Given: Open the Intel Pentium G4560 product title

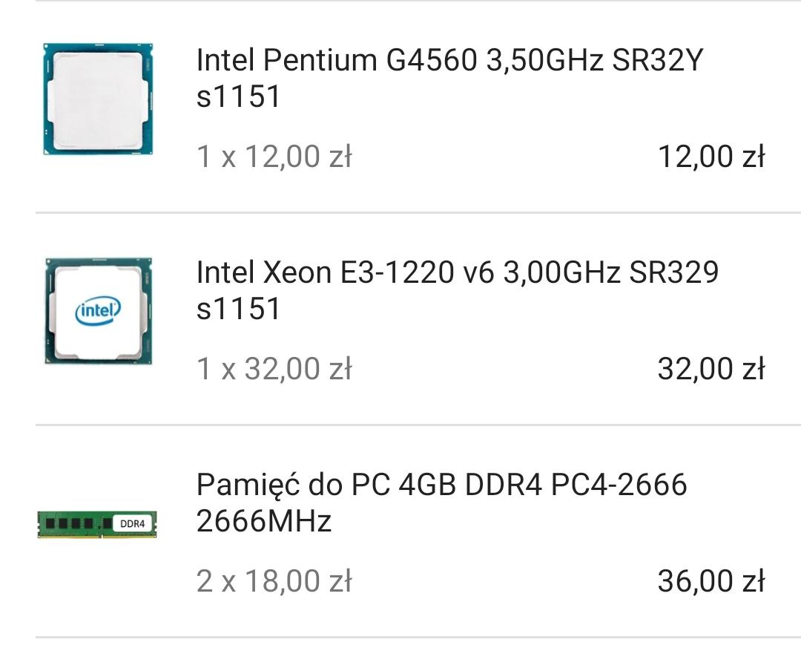Looking at the screenshot, I should tap(448, 61).
